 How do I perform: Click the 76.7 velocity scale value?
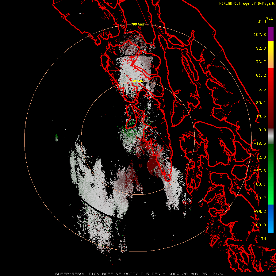tap(261, 62)
